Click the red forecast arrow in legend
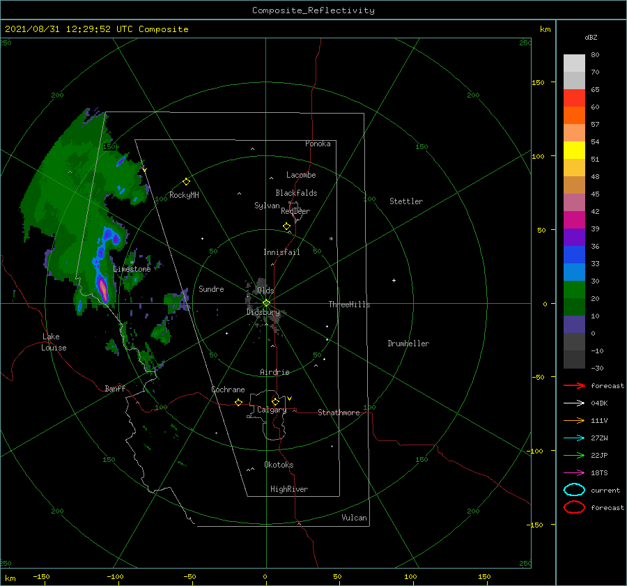This screenshot has height=586, width=627. [574, 385]
